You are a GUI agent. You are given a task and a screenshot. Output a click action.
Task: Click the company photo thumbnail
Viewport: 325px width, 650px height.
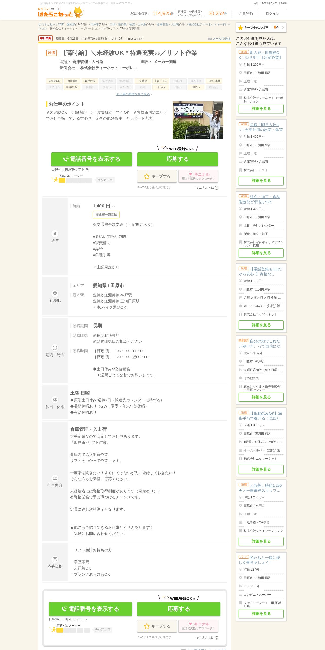(198, 120)
